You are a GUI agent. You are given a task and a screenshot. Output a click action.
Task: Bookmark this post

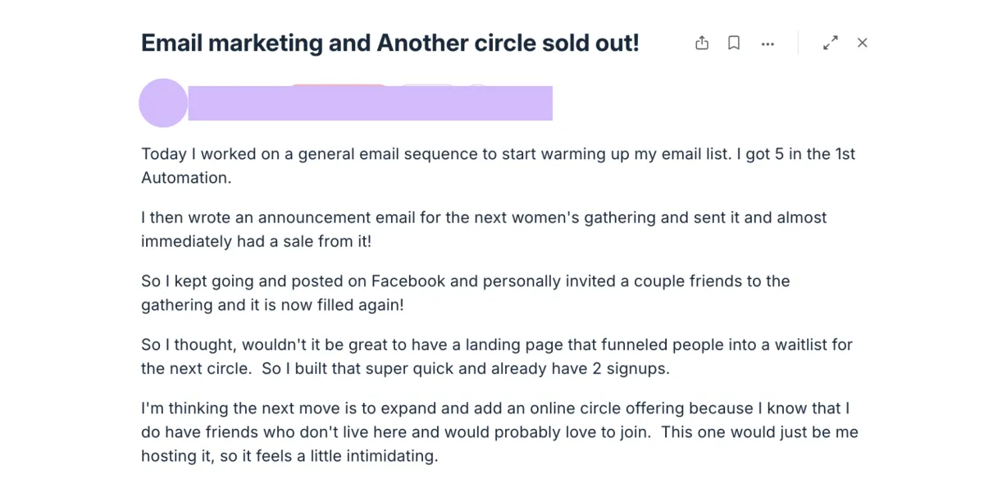tap(734, 43)
